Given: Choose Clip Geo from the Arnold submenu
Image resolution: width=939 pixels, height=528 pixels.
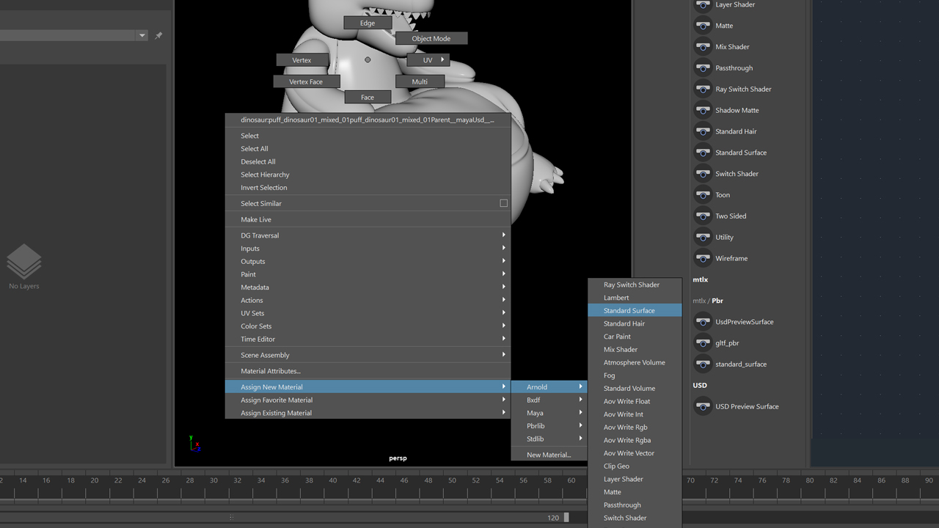Looking at the screenshot, I should 635,466.
